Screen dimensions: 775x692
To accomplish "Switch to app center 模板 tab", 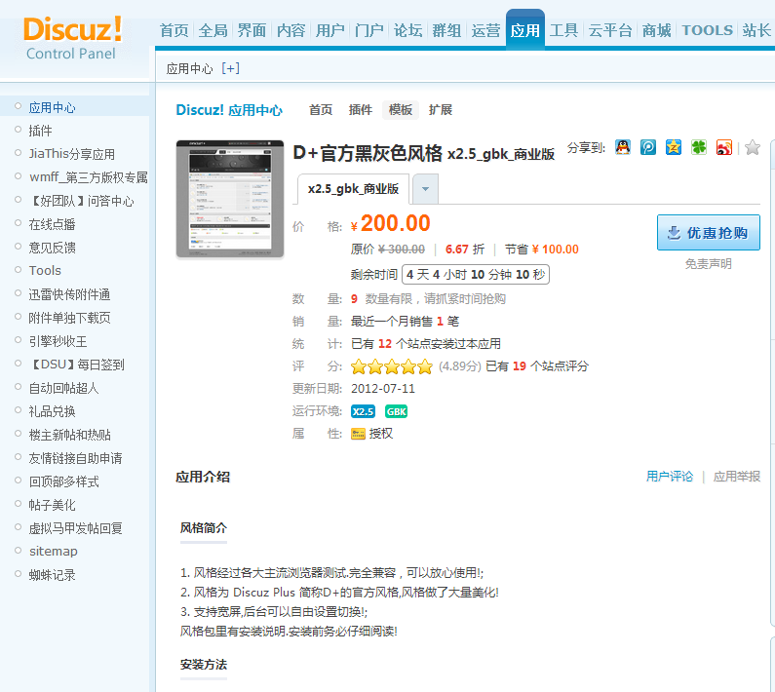I will point(401,110).
